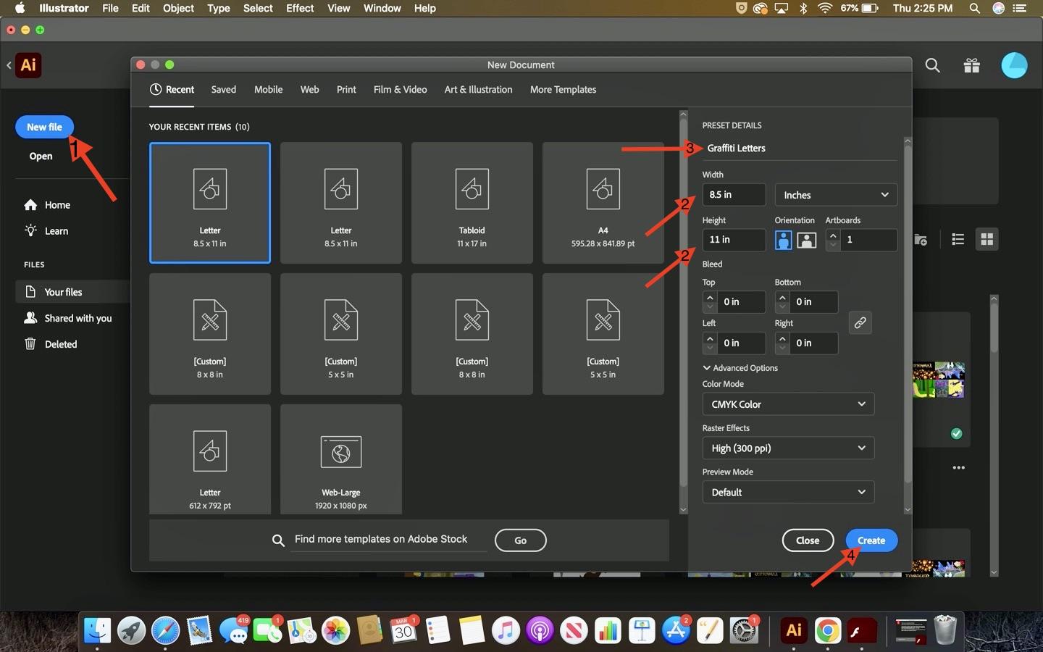Viewport: 1043px width, 652px height.
Task: Click the Height field showing 11 in
Action: 734,240
